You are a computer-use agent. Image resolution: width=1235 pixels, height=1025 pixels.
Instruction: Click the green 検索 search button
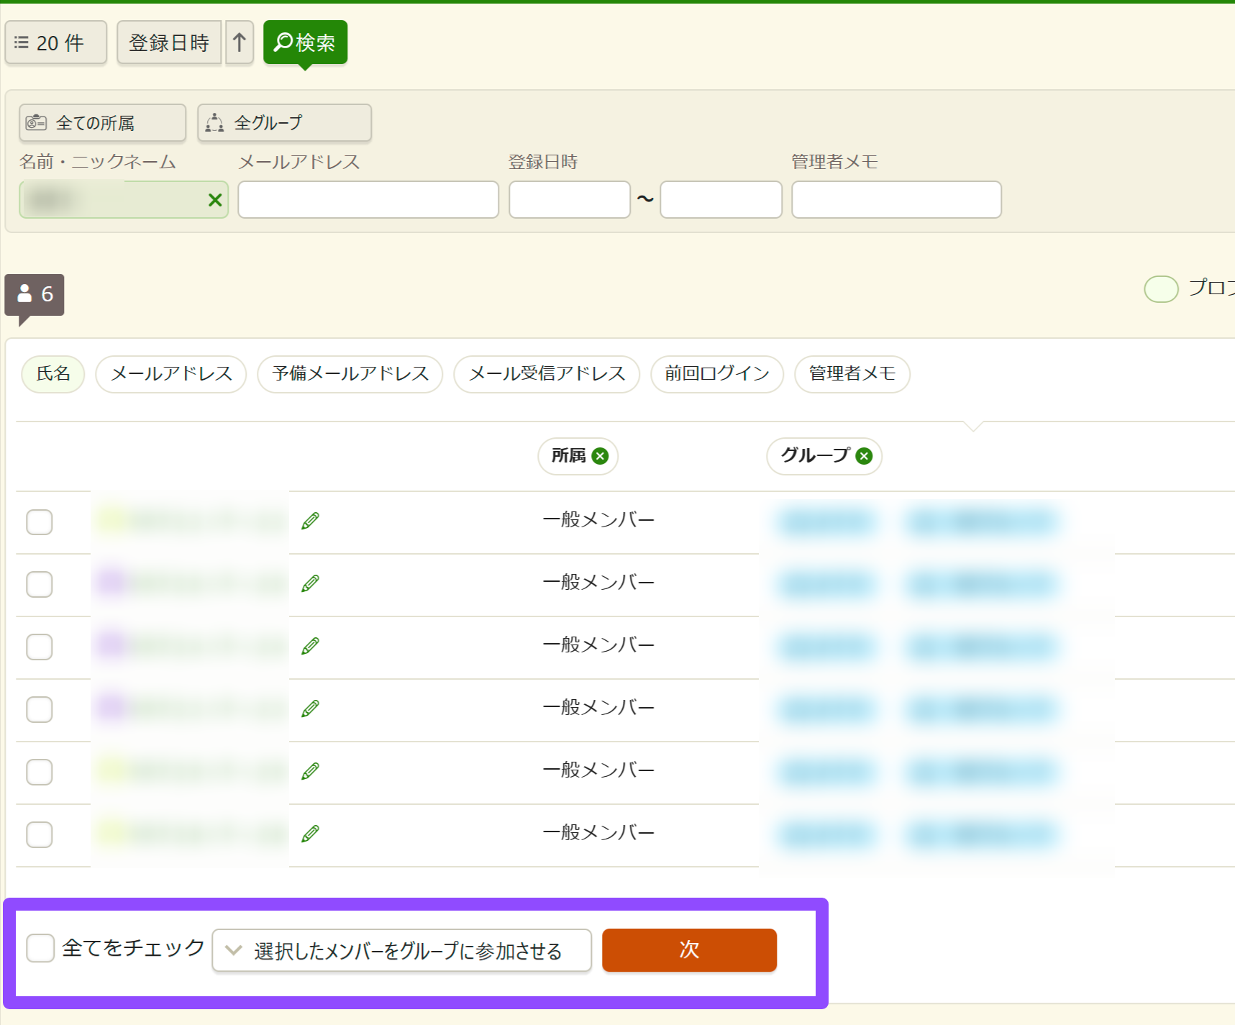305,42
